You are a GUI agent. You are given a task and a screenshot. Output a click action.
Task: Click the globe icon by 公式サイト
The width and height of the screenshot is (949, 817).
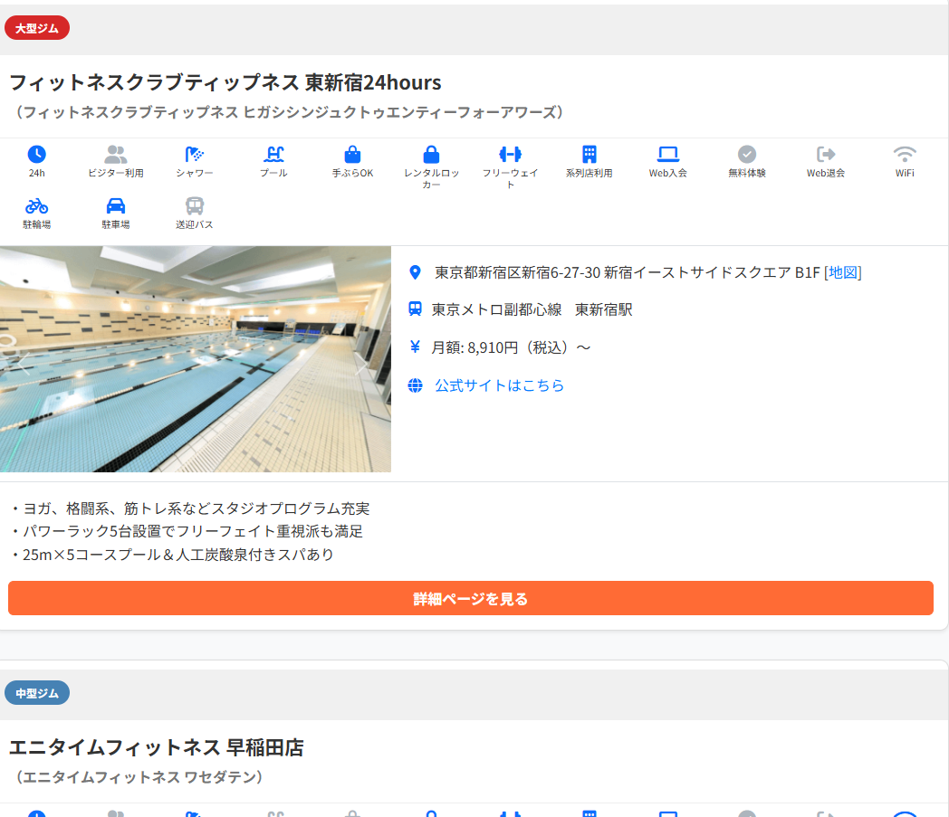(415, 385)
